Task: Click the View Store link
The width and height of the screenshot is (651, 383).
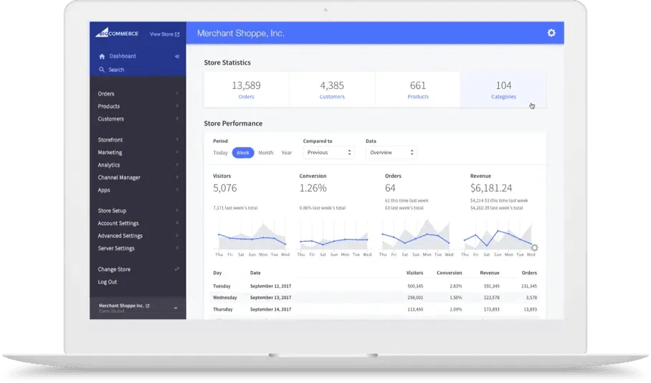Action: coord(164,34)
